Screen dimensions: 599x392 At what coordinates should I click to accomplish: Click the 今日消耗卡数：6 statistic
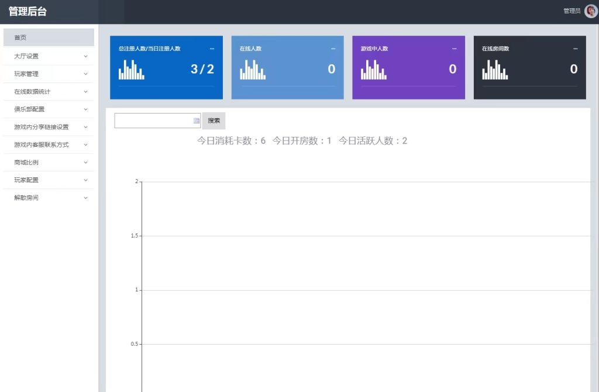(231, 140)
